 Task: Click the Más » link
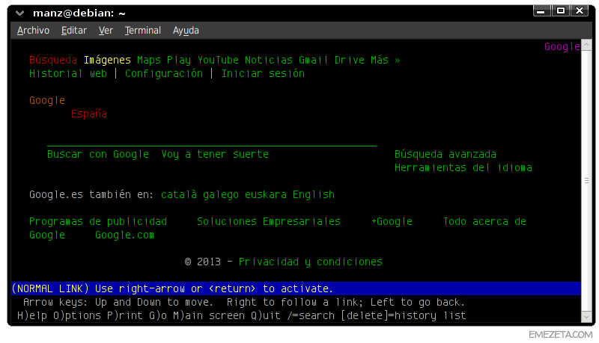tap(385, 61)
